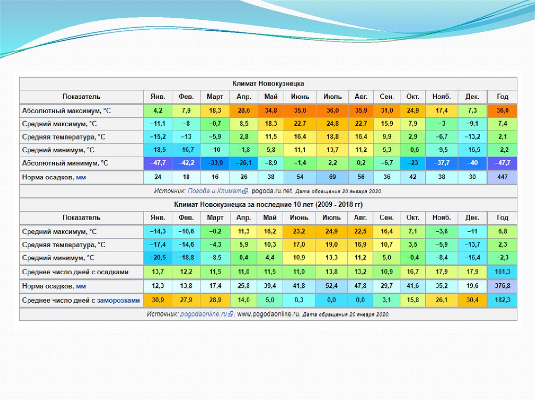Select the 2009 - 2018 table title
535x400 pixels.
268,205
